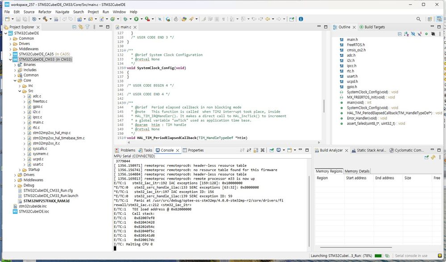Click the launch progress bar in status bar
The image size is (446, 262).
coord(378,256)
